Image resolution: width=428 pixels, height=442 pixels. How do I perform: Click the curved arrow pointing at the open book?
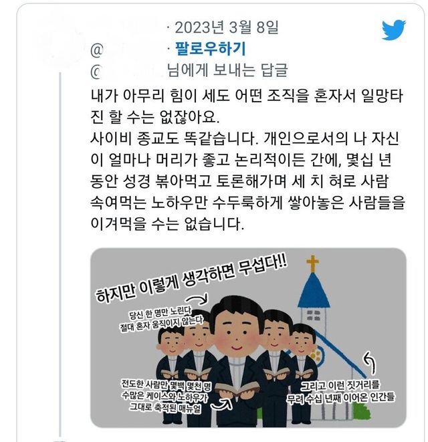(x=222, y=405)
